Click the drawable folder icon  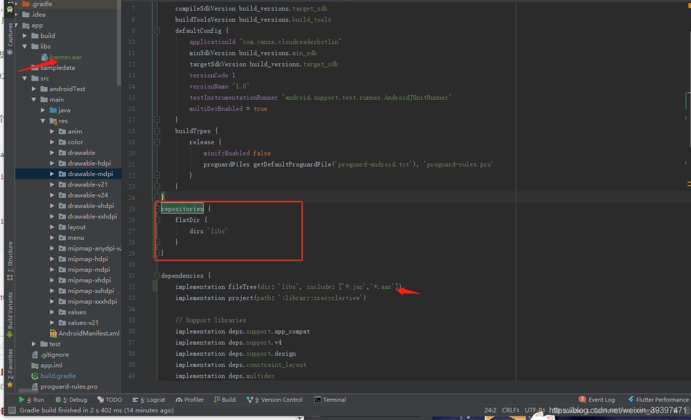62,153
